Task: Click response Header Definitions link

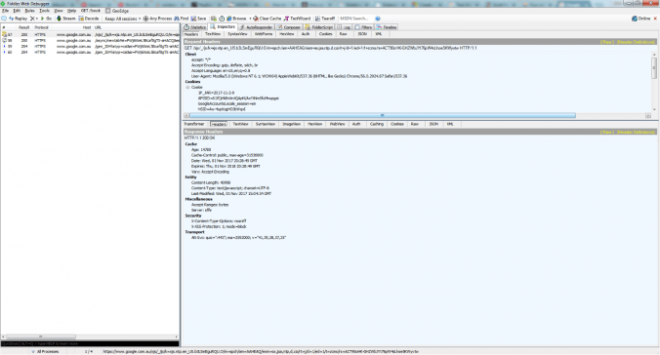Action: (637, 132)
